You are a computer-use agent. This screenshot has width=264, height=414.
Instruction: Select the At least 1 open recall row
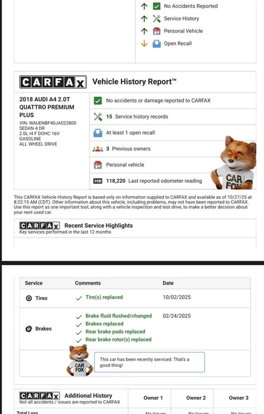tap(173, 133)
